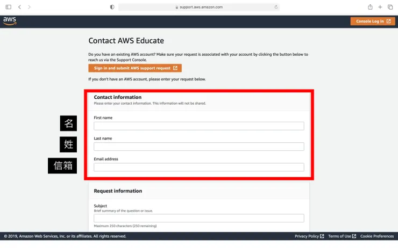Click the address bar showing support.aws.amazon.com
This screenshot has width=398, height=248.
pos(199,7)
